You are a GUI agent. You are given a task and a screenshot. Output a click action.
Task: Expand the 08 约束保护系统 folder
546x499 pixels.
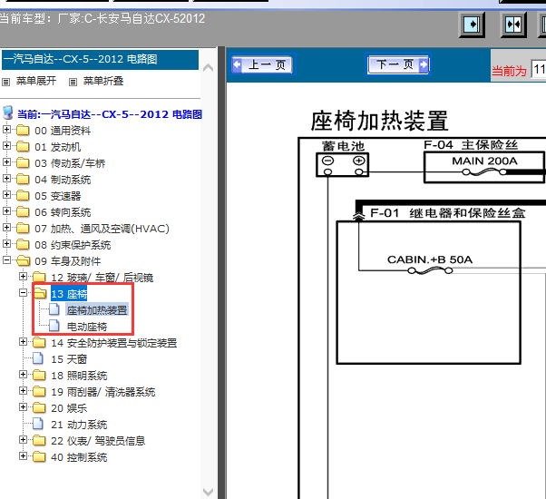(x=6, y=243)
